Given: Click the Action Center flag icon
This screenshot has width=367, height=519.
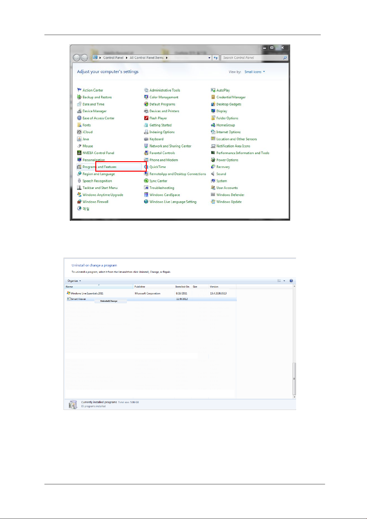Looking at the screenshot, I should (x=79, y=90).
